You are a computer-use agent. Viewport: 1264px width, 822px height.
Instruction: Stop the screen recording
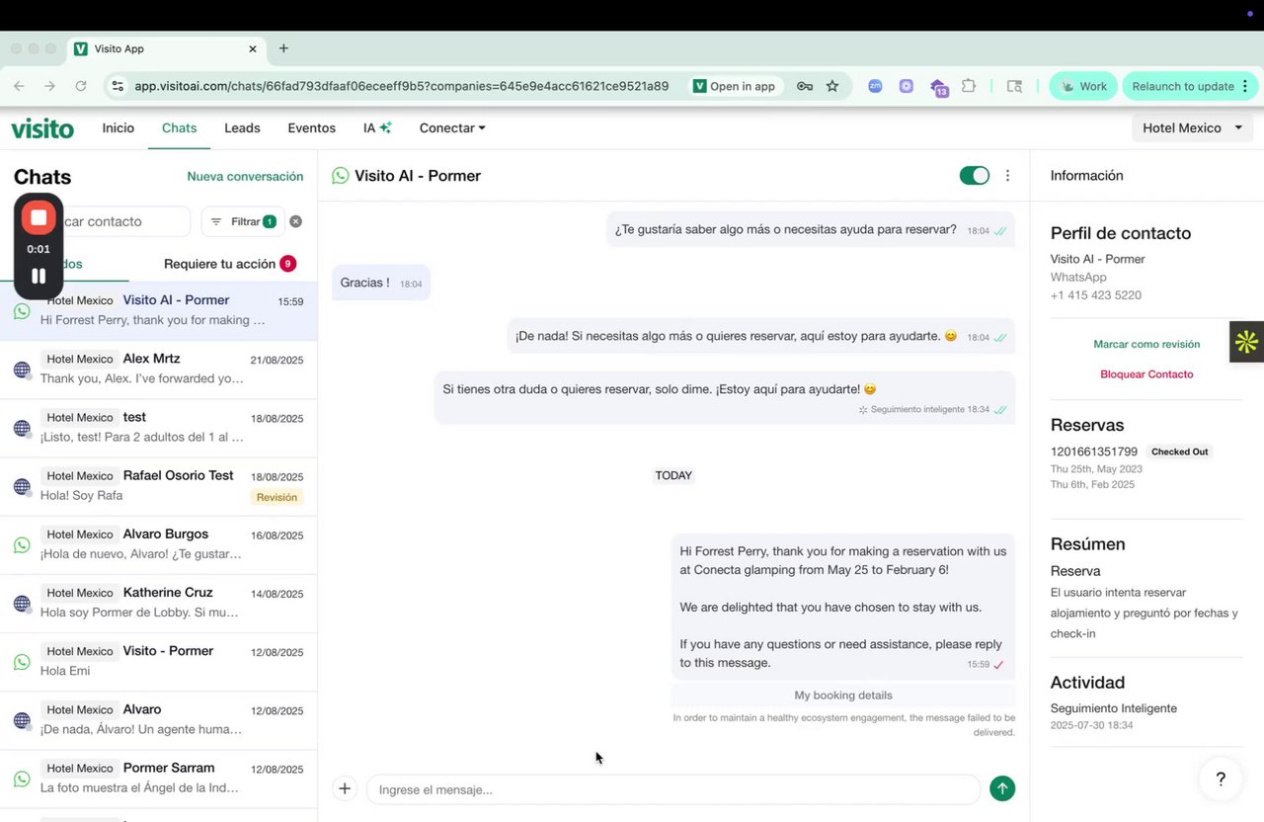39,217
